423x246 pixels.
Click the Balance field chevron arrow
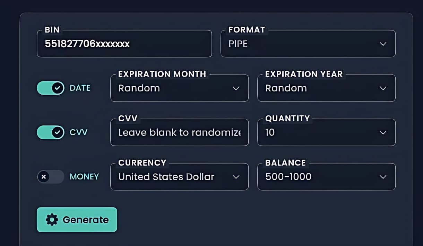click(383, 177)
